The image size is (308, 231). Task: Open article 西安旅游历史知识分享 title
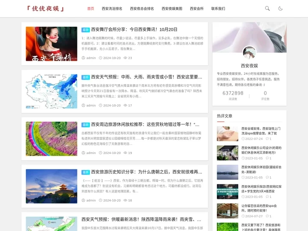pos(147,172)
